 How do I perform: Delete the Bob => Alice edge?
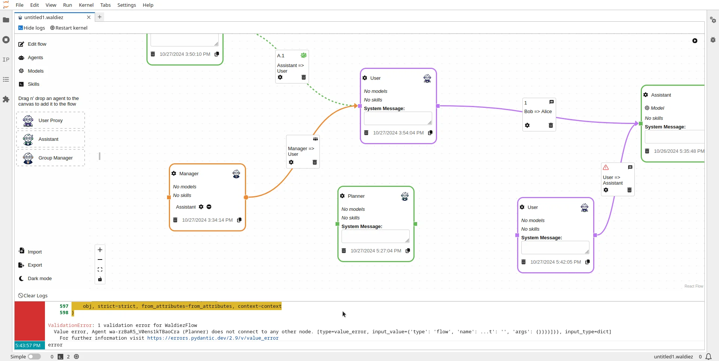pos(550,125)
